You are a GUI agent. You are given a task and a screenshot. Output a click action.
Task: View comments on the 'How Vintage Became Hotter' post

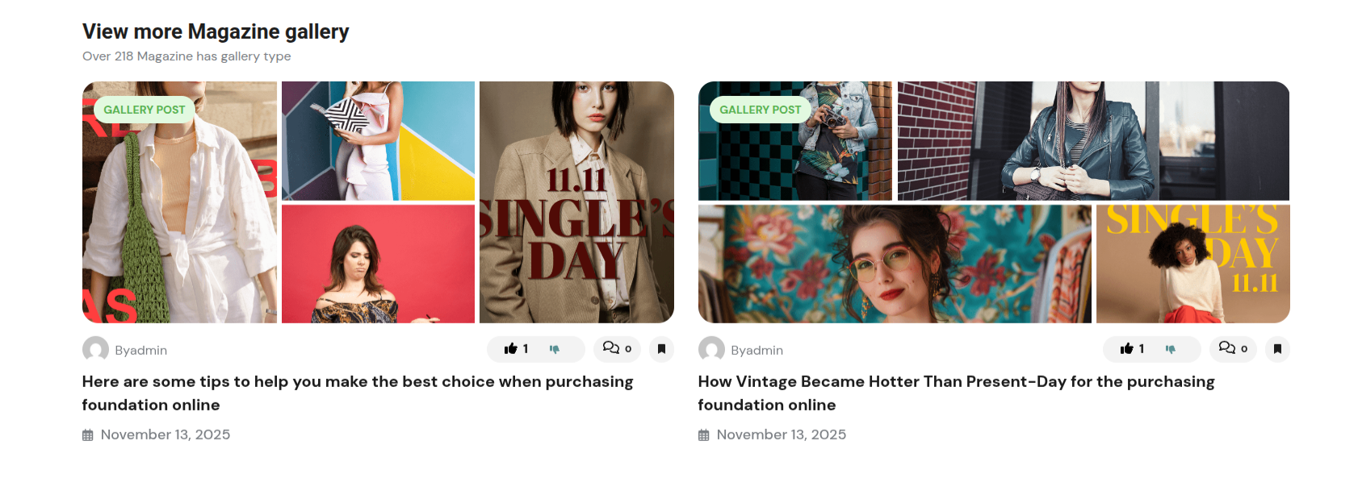click(1233, 349)
